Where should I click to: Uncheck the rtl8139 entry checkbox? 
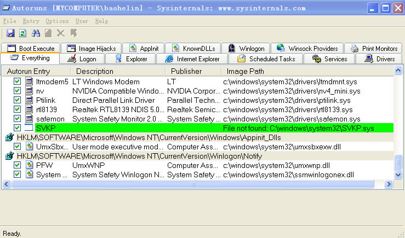(x=17, y=109)
